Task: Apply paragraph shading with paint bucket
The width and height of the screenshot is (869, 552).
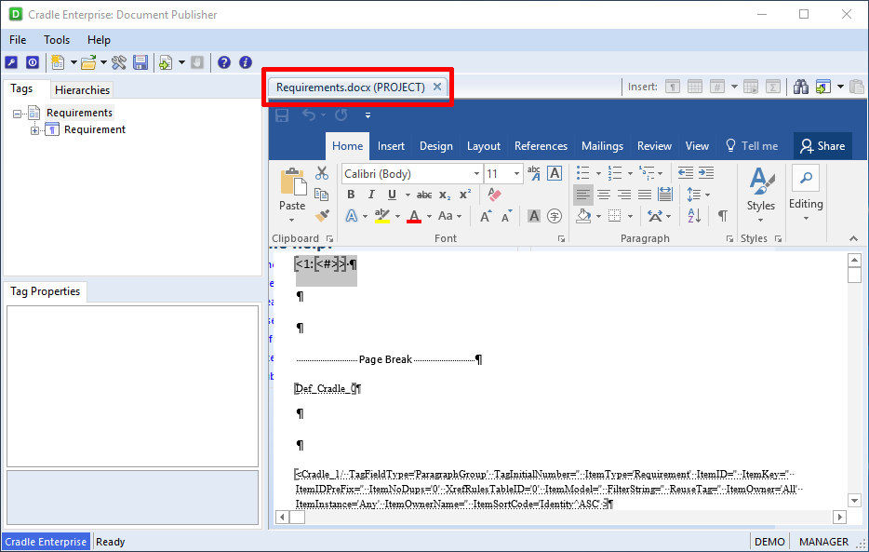Action: pyautogui.click(x=583, y=216)
